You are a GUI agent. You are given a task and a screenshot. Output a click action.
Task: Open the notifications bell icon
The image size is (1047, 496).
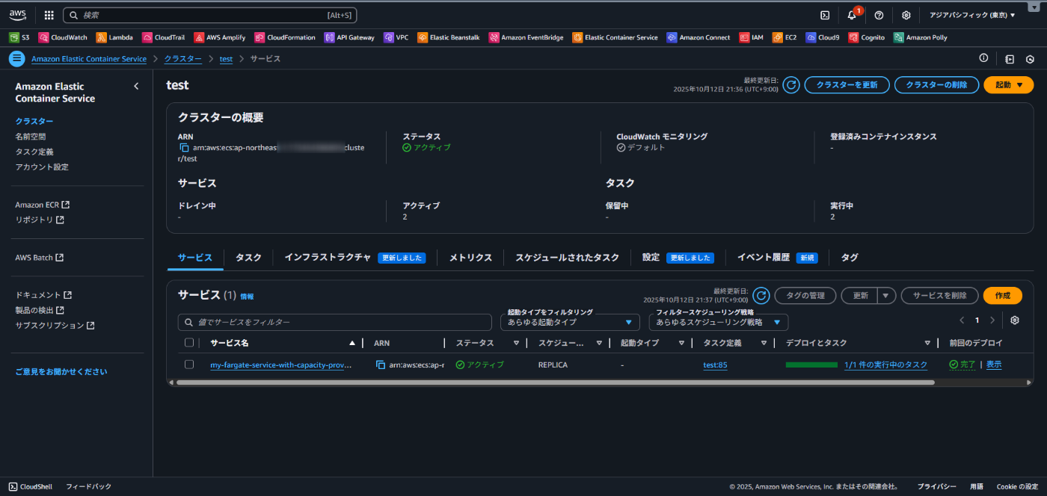coord(852,15)
